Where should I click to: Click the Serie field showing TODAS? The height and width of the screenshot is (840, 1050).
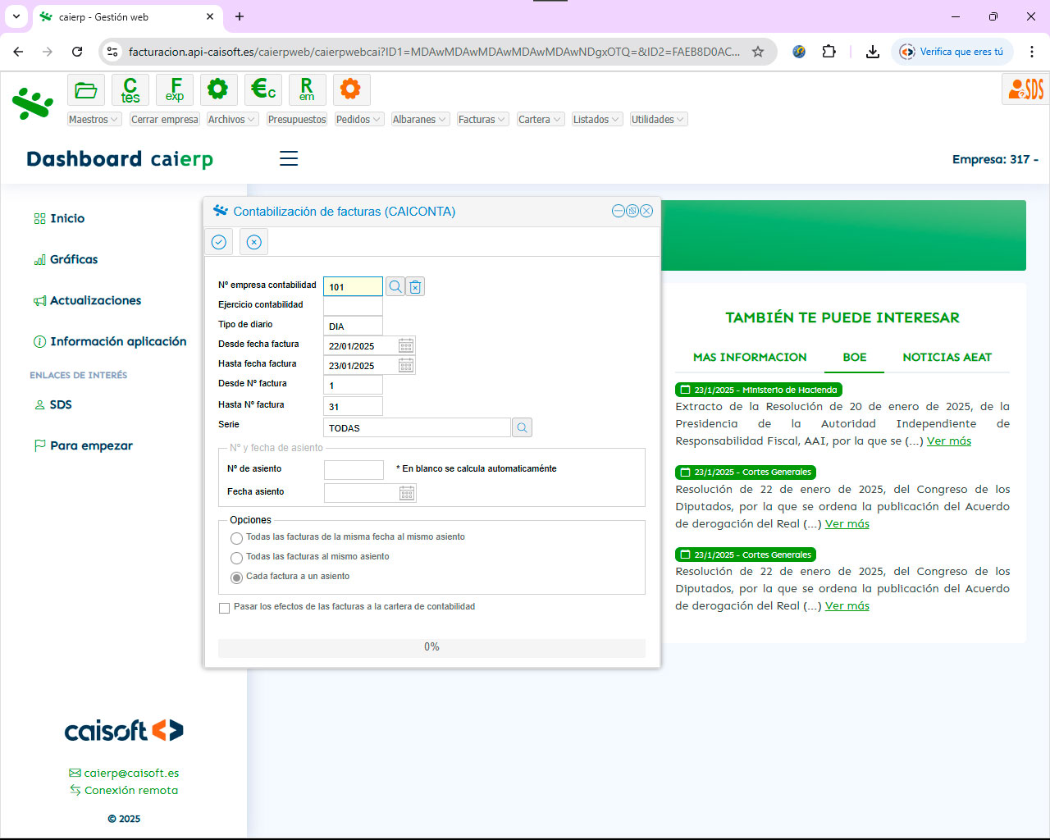point(418,427)
